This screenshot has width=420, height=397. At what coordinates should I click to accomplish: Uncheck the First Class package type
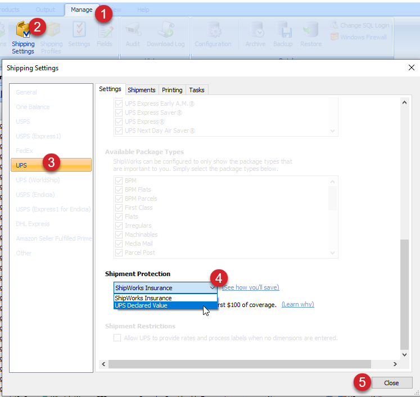[x=119, y=207]
